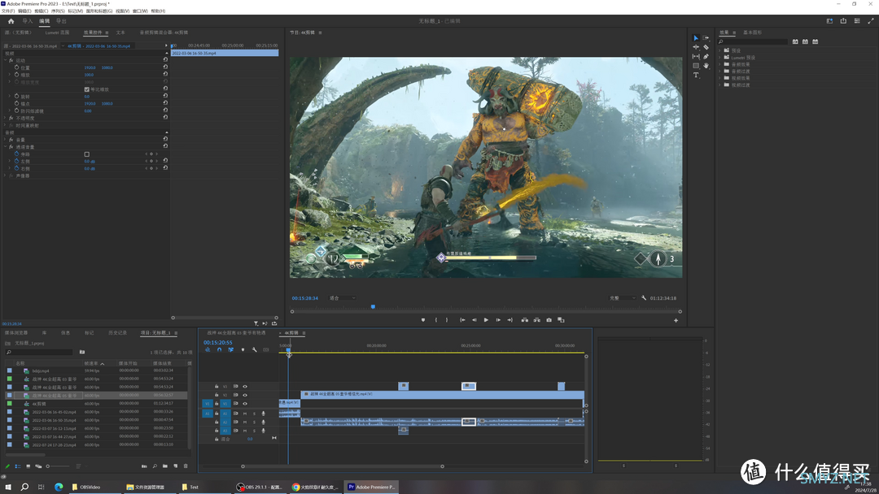This screenshot has height=494, width=879.
Task: Click the trash Clear icon in Project panel
Action: coord(186,466)
